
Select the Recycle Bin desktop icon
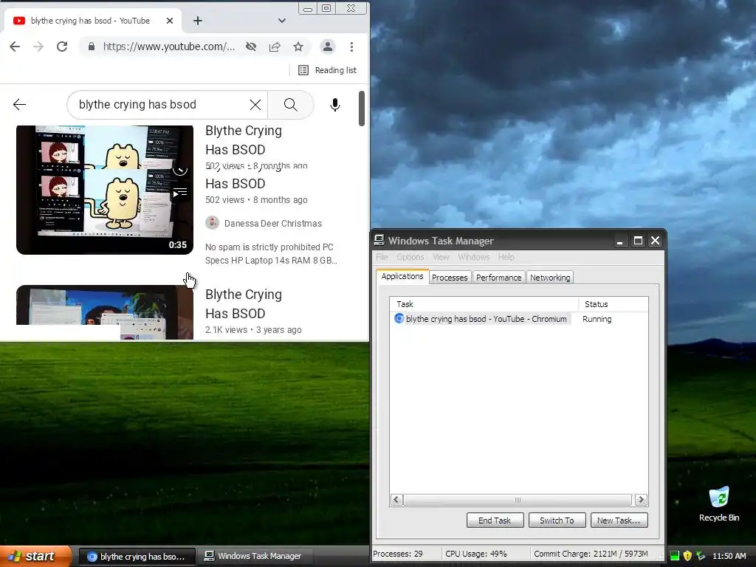click(x=719, y=504)
